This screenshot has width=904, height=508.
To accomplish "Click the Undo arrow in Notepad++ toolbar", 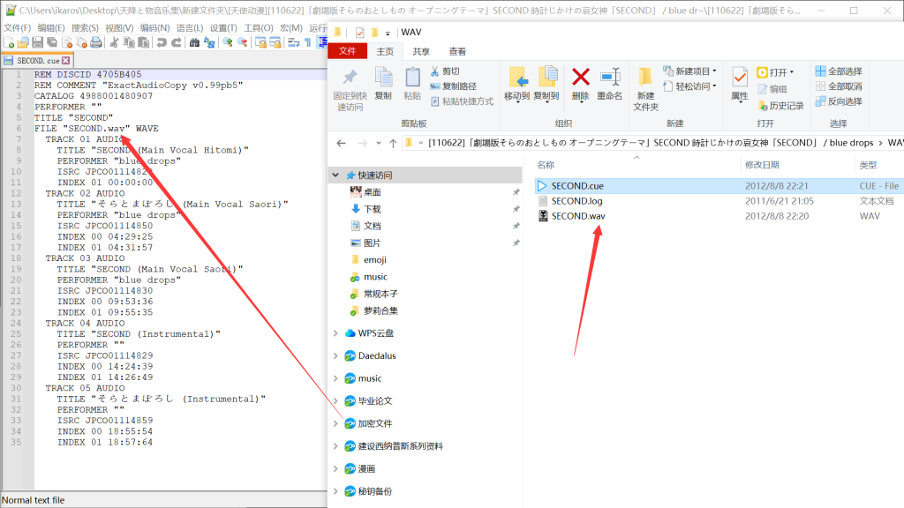I will click(162, 42).
